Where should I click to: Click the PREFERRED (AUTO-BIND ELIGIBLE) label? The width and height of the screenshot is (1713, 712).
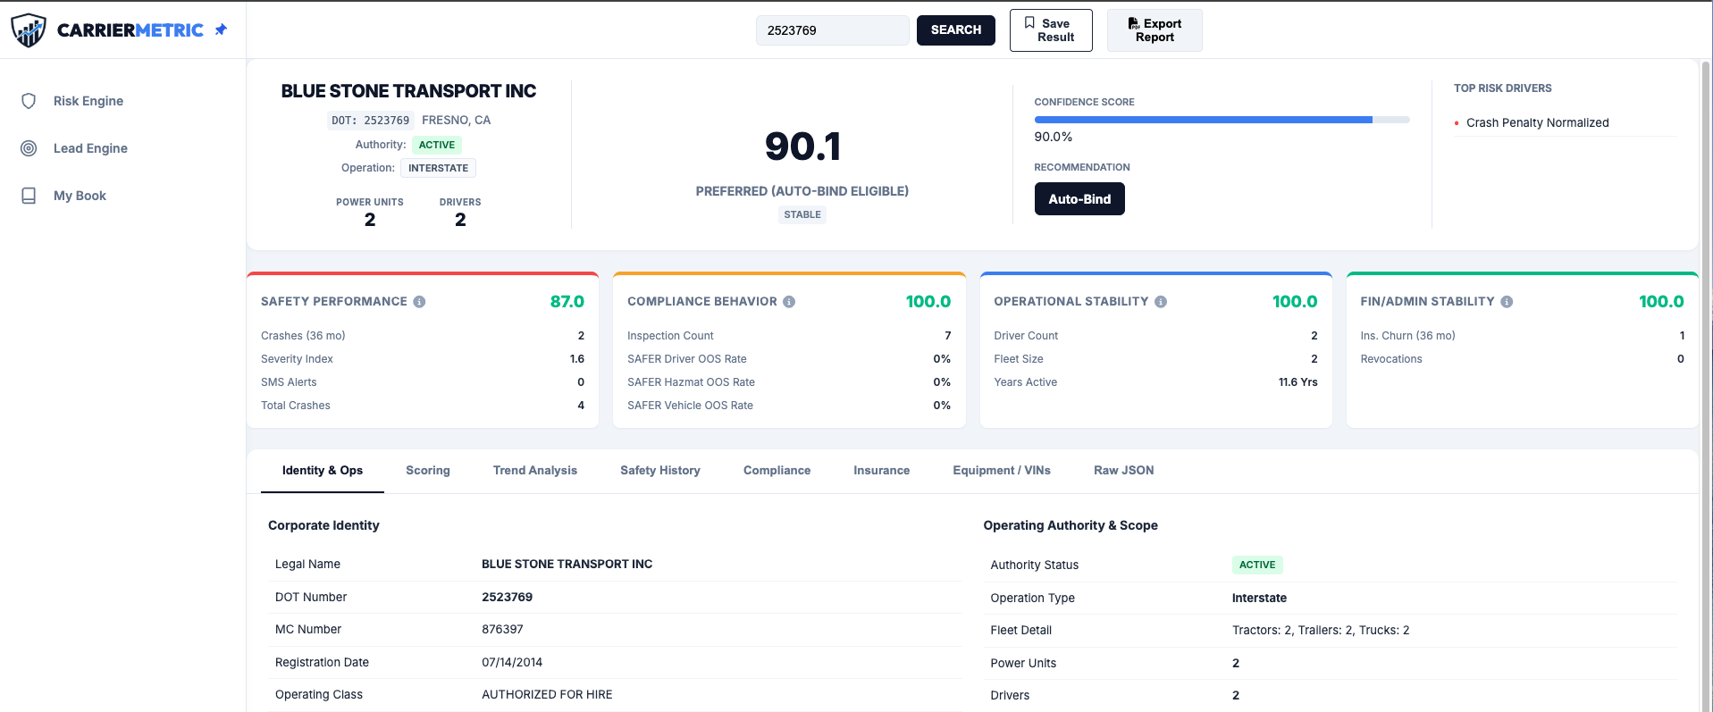802,191
